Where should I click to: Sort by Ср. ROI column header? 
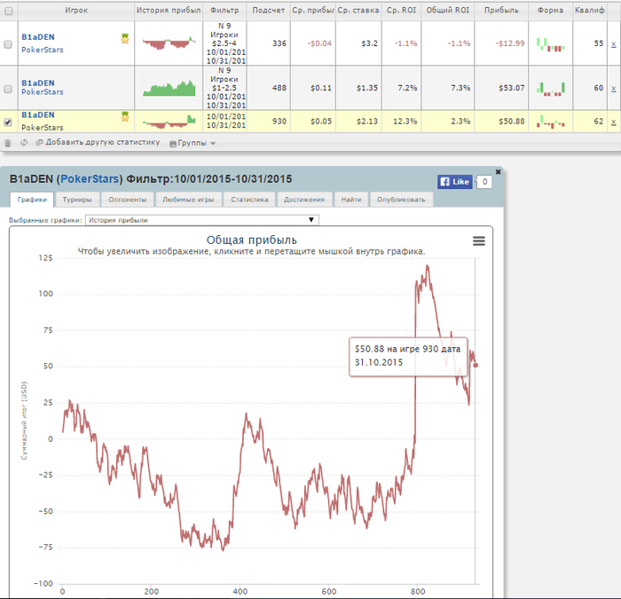[401, 11]
